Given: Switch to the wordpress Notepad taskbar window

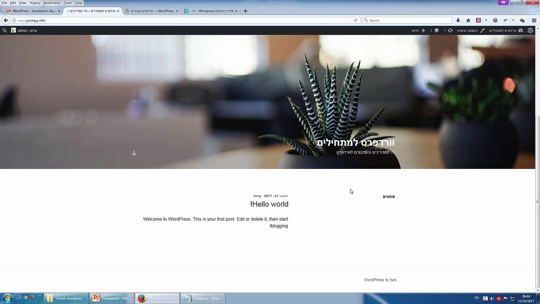Looking at the screenshot, I should (x=203, y=299).
